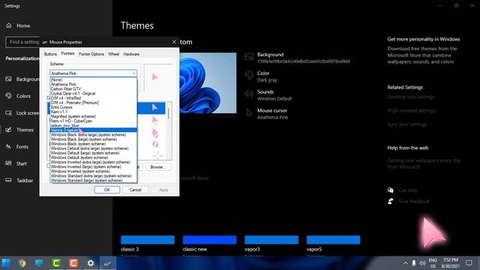Open Desktop icon settings link
Viewport: 480px width, 270px height.
[411, 97]
